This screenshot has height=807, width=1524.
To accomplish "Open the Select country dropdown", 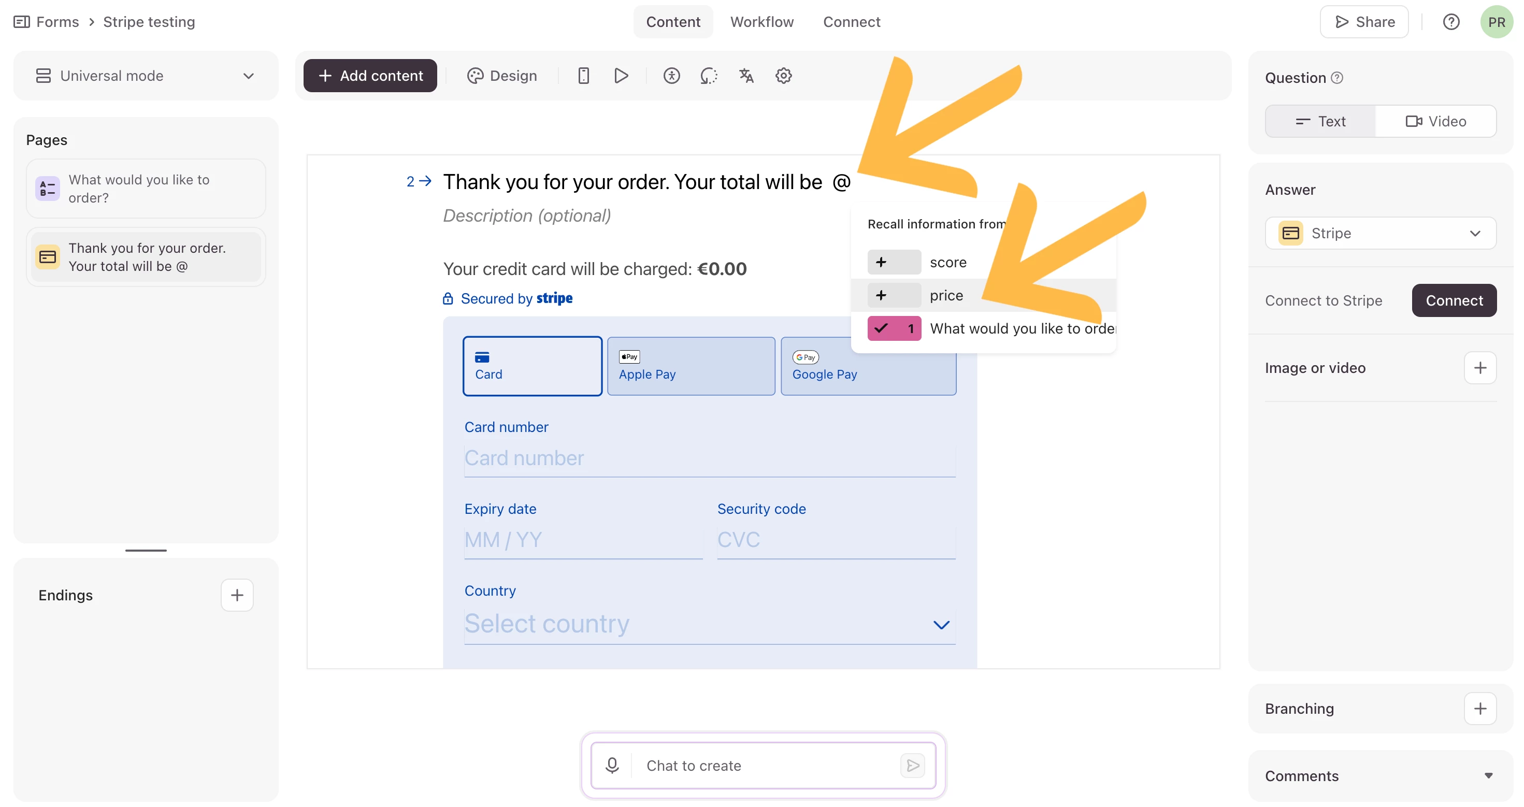I will tap(709, 624).
